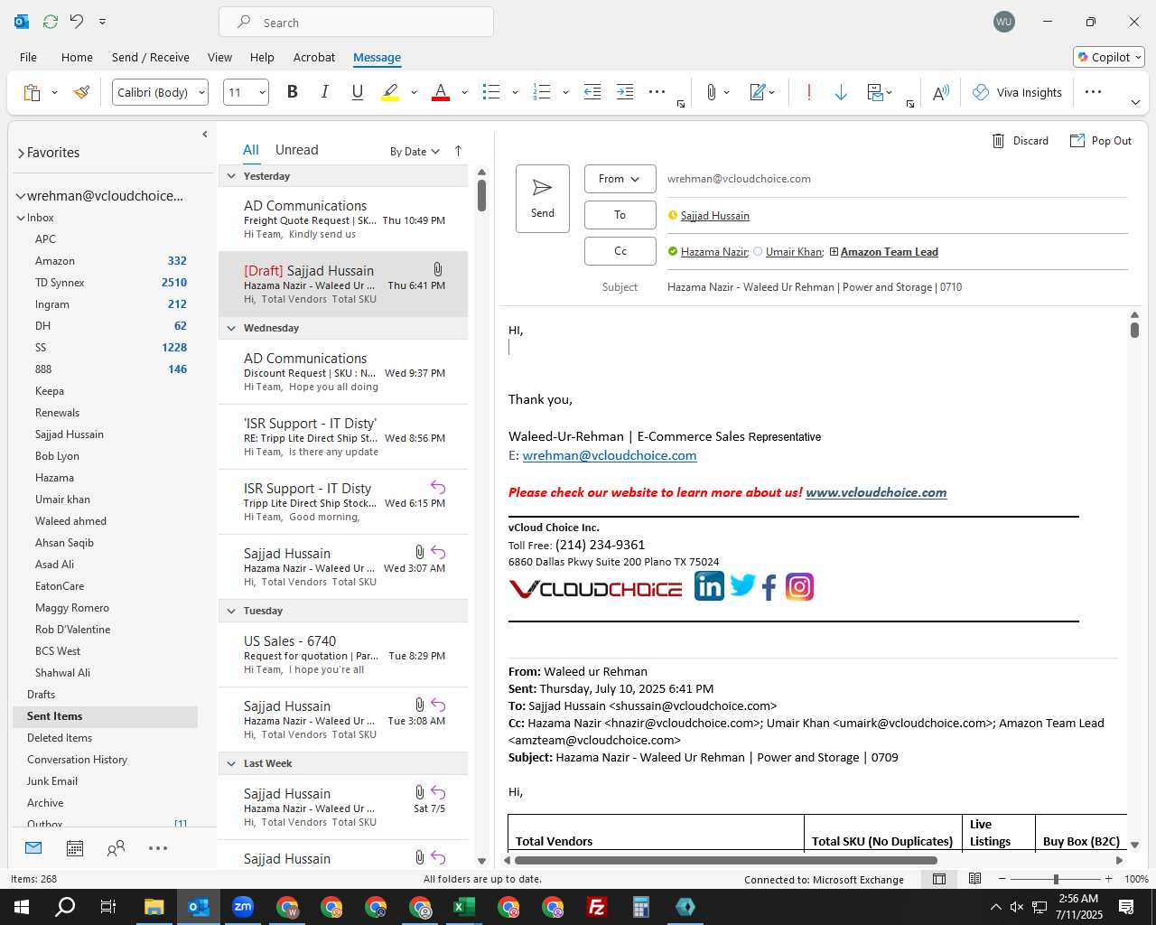This screenshot has height=925, width=1156.
Task: Click the Instagram icon in signature
Action: [799, 587]
